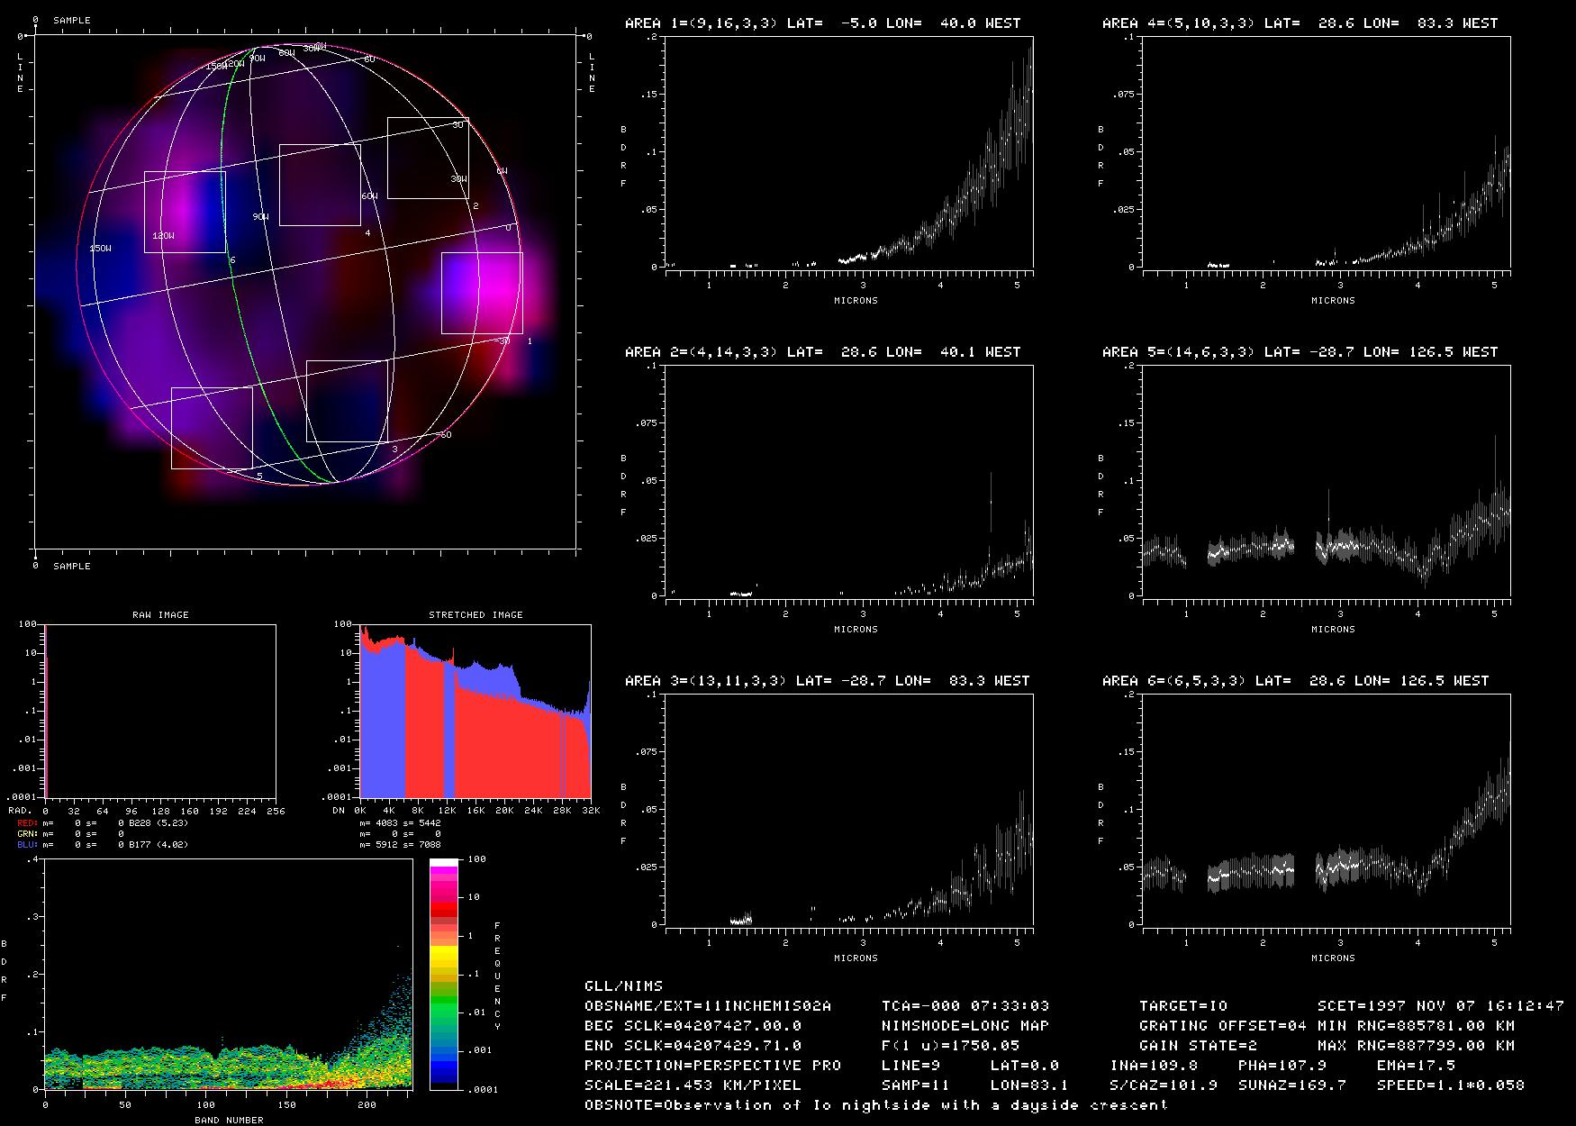Click the "MAX RNG=887799.00 KM" entry

1417,1046
